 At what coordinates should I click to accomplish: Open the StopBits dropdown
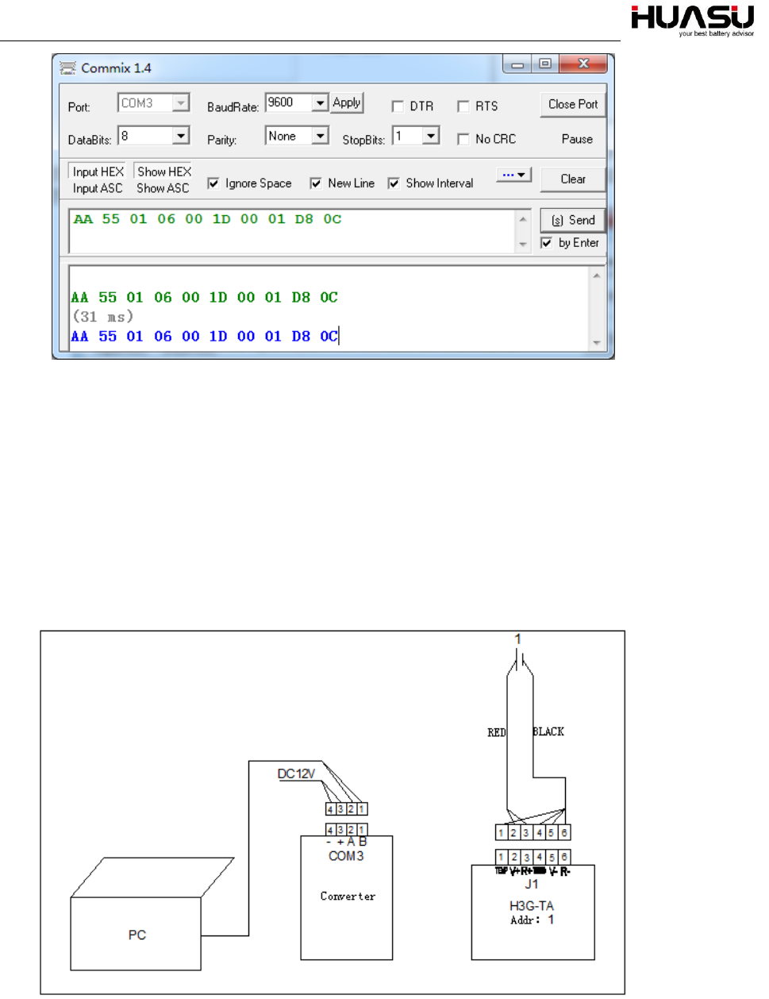click(x=431, y=136)
